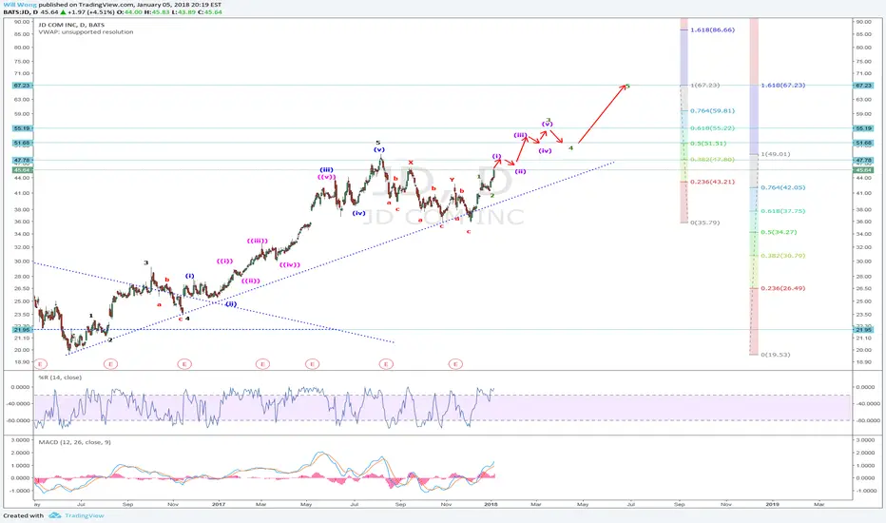Click the '2017' label on the time axis

[218, 504]
